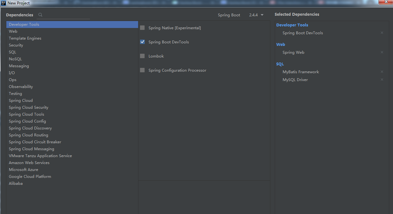Click the dependencies search magnifier icon

pyautogui.click(x=40, y=15)
